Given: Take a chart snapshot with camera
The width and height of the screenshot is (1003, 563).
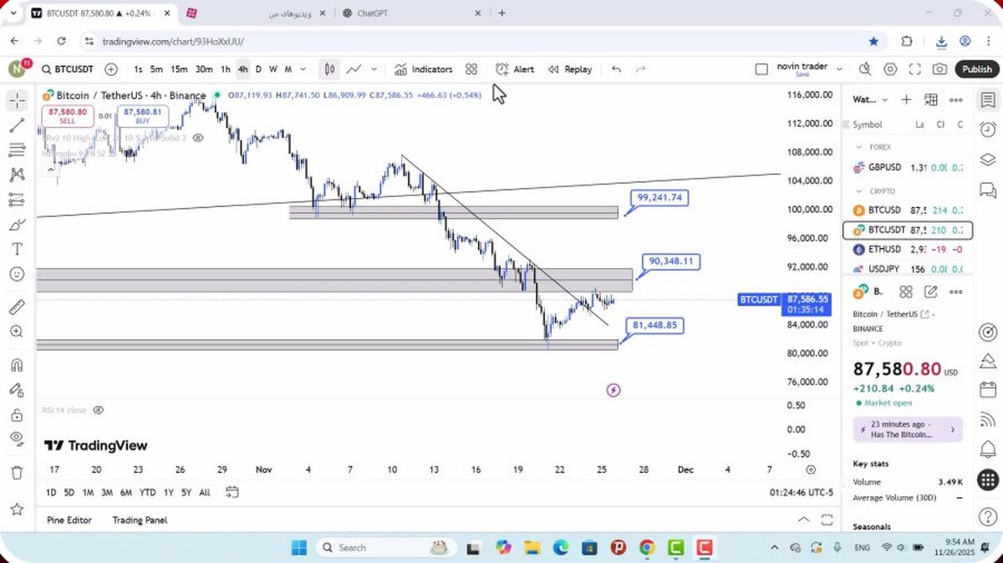Looking at the screenshot, I should pos(940,69).
